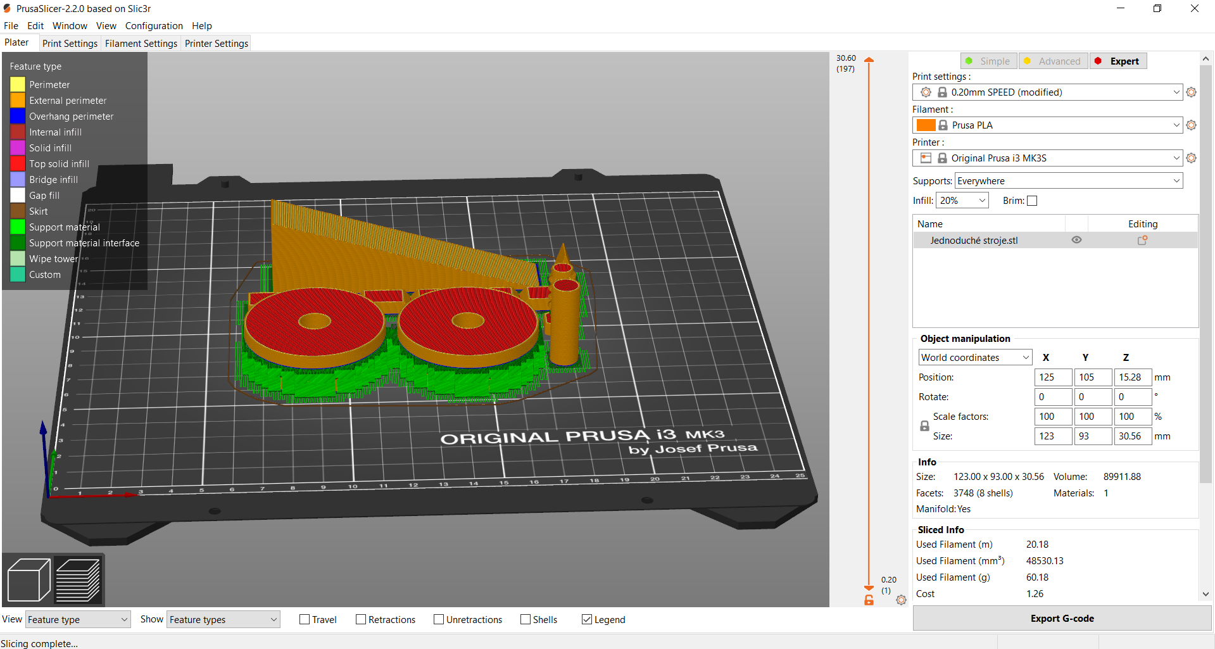Open layer slider settings cog icon

coord(901,600)
